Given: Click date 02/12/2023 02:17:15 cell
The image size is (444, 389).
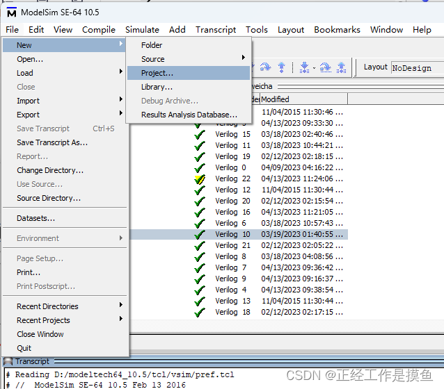Looking at the screenshot, I should pyautogui.click(x=297, y=312).
